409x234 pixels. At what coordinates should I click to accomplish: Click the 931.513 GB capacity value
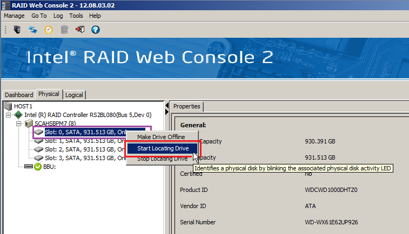click(x=320, y=157)
